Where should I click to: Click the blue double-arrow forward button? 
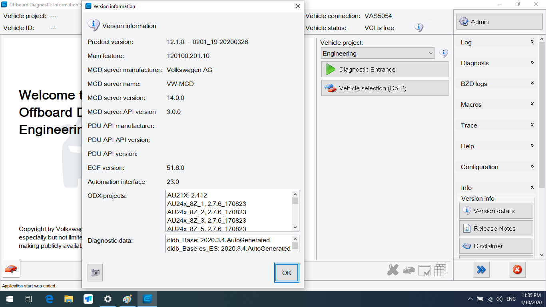point(481,270)
